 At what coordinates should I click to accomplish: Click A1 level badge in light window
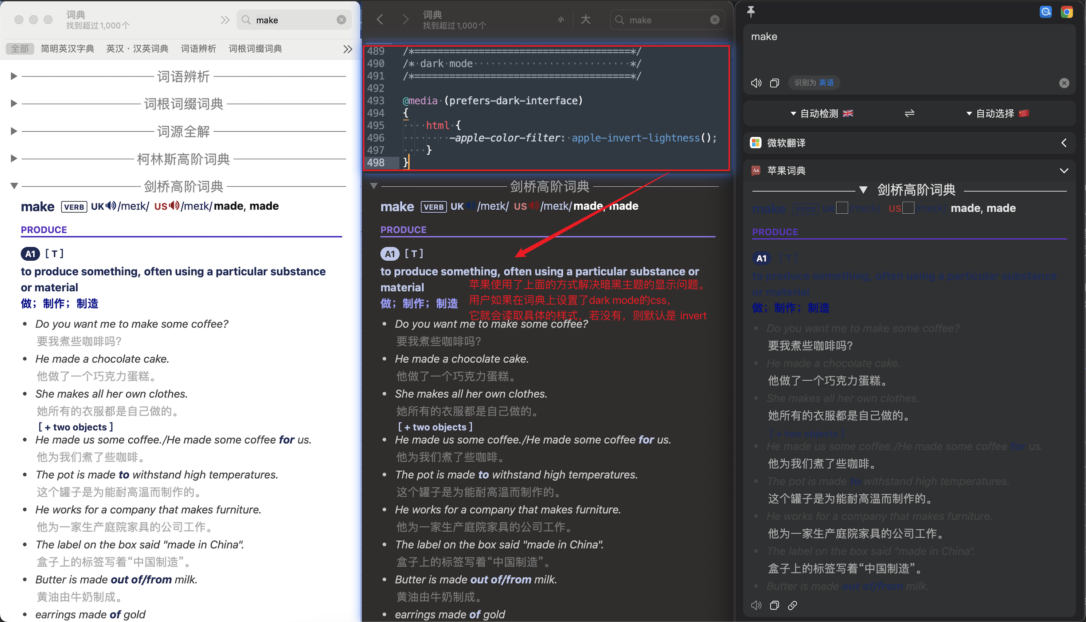30,254
